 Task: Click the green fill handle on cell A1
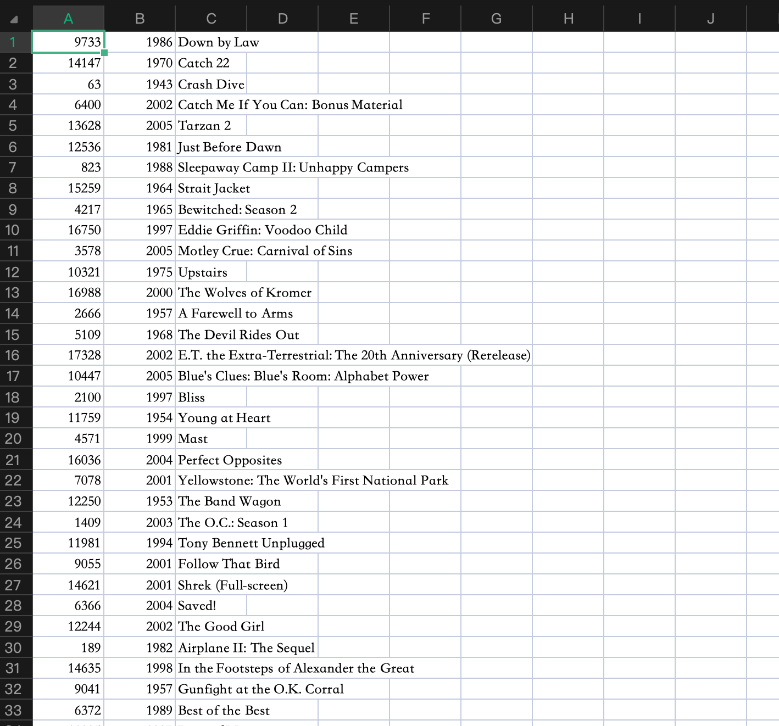[104, 53]
